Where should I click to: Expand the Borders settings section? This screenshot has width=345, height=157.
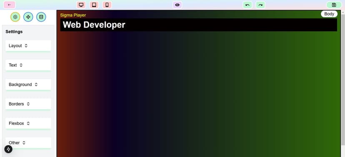28,104
